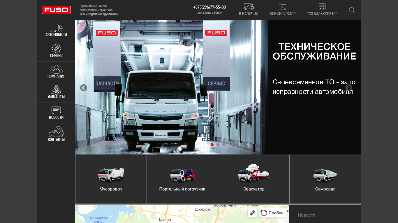Open the Автомобили menu label
The height and width of the screenshot is (223, 398).
point(56,35)
